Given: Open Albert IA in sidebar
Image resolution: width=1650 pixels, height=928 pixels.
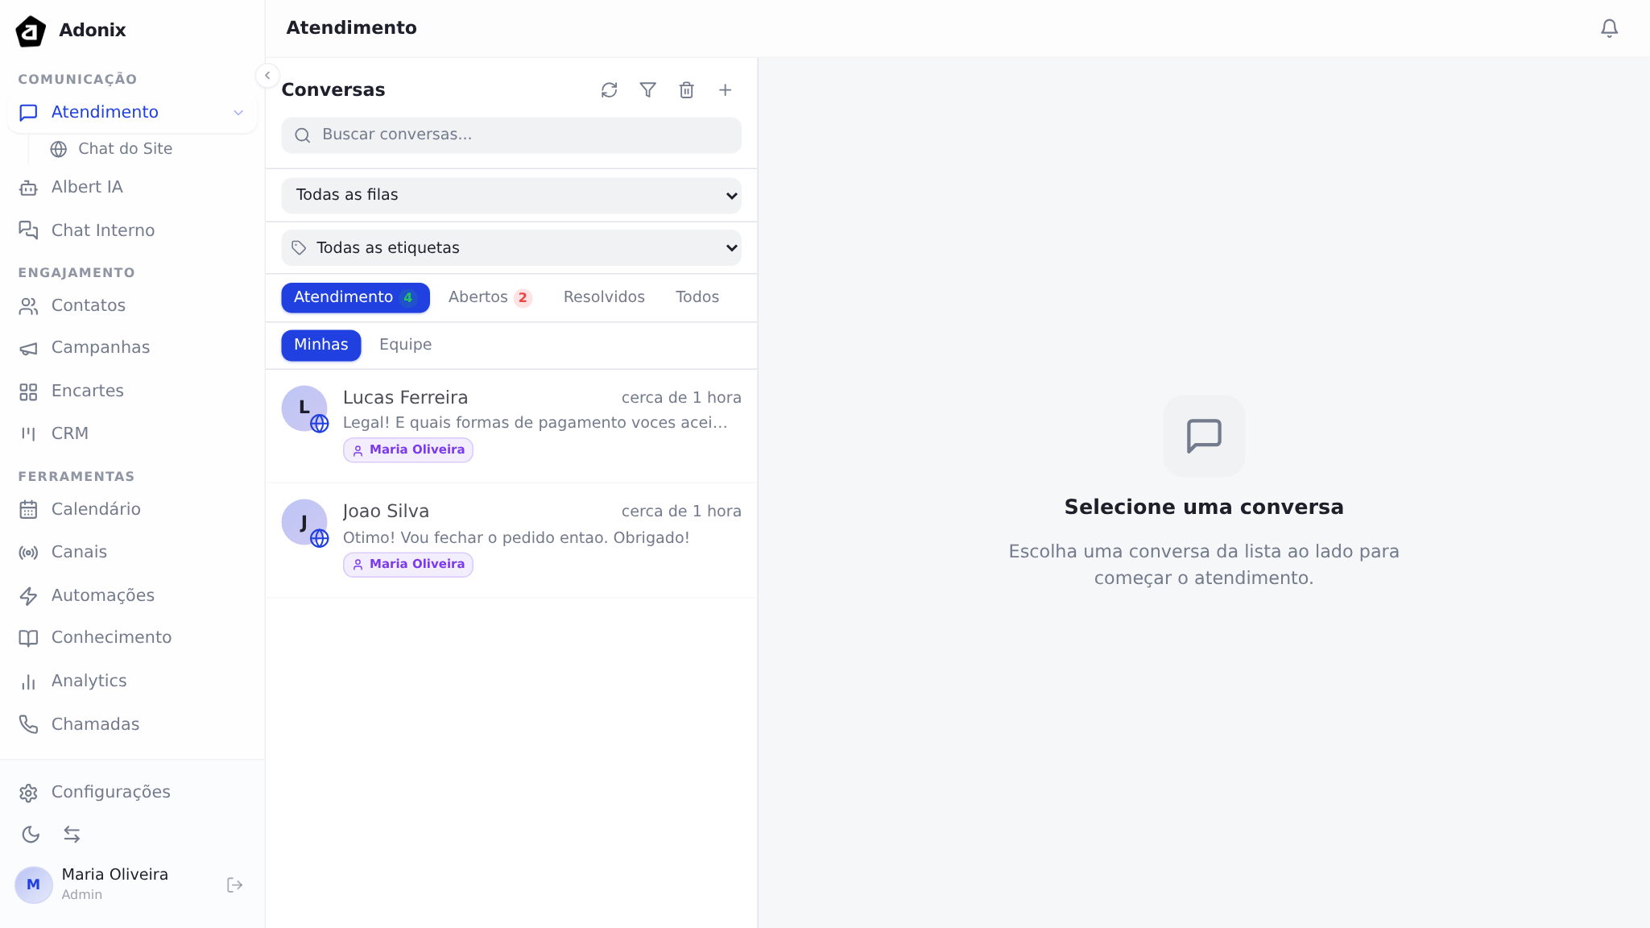Looking at the screenshot, I should (87, 187).
